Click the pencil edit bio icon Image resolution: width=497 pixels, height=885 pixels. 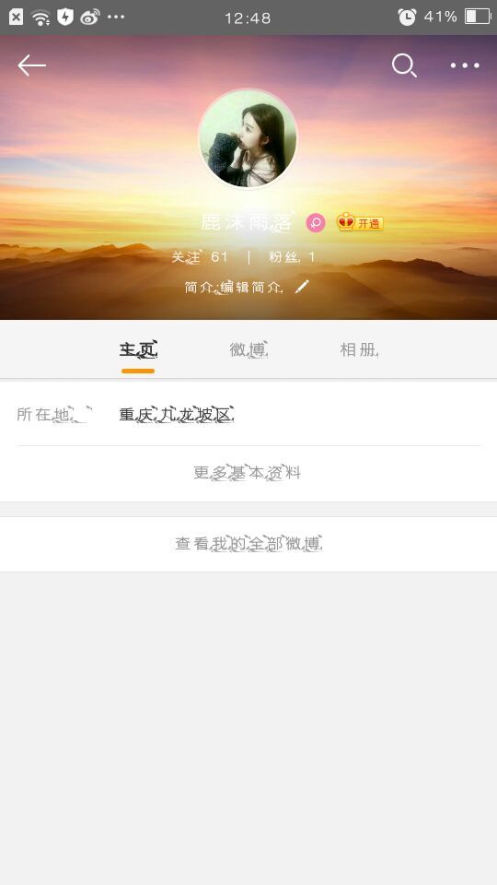(x=302, y=287)
